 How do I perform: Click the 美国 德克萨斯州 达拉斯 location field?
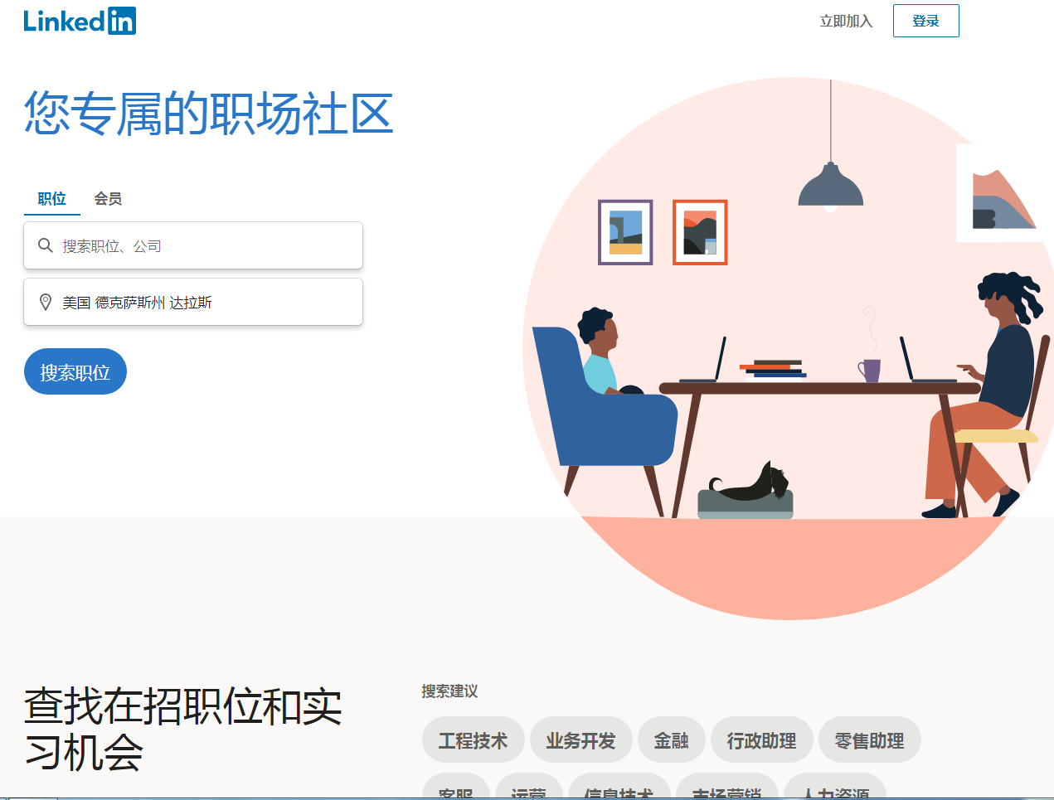pyautogui.click(x=193, y=302)
